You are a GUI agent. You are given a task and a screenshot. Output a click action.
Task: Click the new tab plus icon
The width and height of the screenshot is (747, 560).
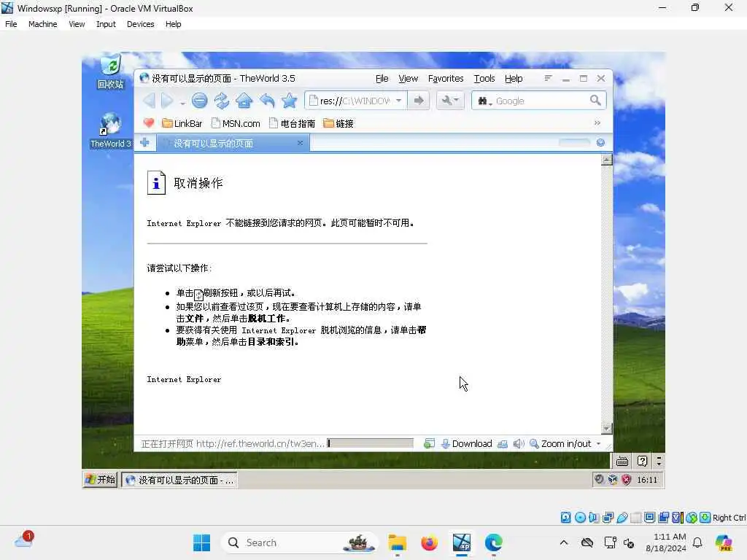pyautogui.click(x=145, y=142)
